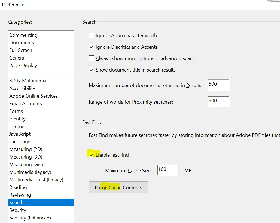Click the Categories: label

click(x=20, y=22)
